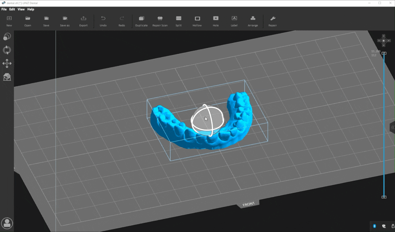Open the Support generation tool icon
This screenshot has width=395, height=232.
click(7, 77)
